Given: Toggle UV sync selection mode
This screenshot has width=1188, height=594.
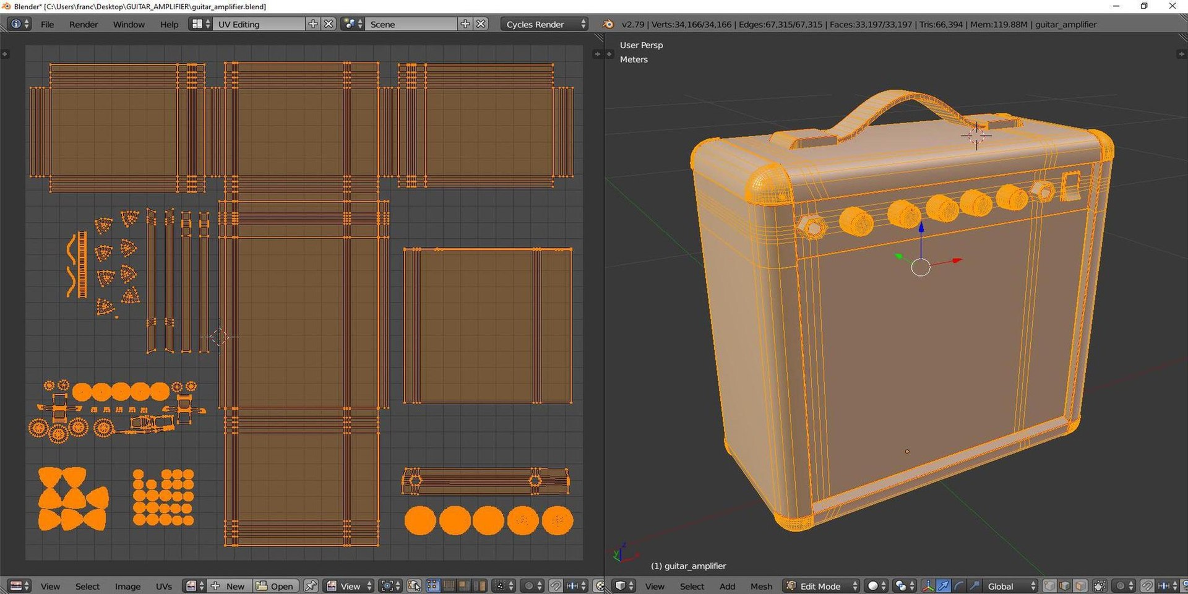Looking at the screenshot, I should pyautogui.click(x=414, y=586).
